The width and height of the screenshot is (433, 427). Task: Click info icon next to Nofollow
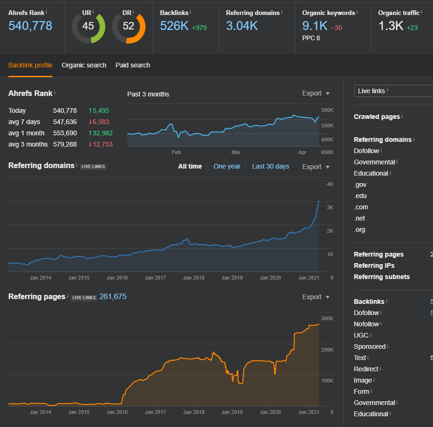[x=381, y=324]
